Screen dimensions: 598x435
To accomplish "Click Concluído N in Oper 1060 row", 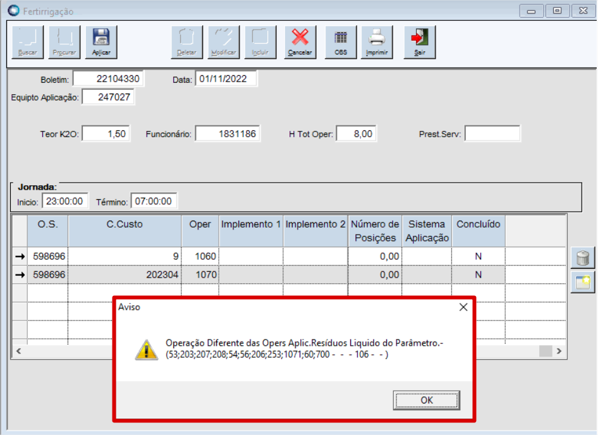I will [479, 257].
